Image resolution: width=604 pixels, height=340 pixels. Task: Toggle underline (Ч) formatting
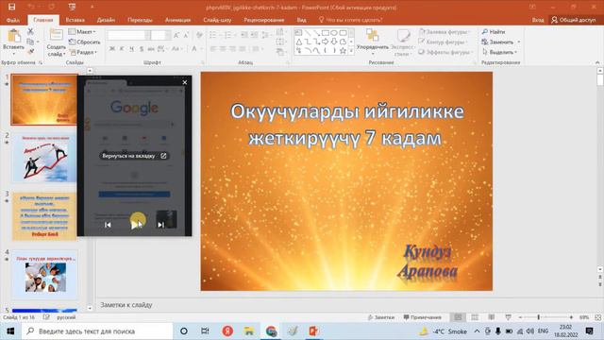132,49
